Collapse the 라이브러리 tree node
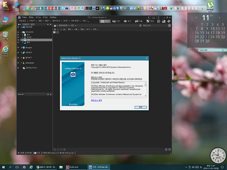 (x=21, y=32)
